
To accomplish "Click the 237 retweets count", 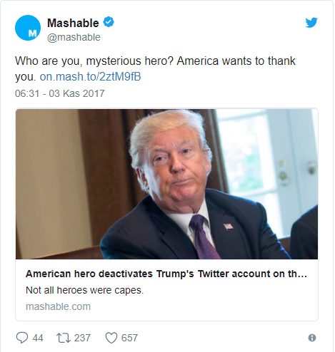I will point(82,338).
